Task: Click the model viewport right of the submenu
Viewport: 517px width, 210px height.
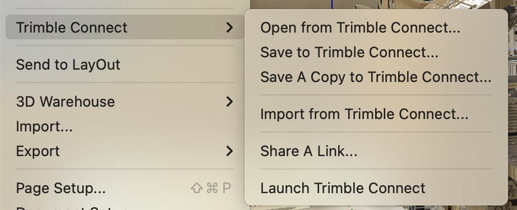Action: tap(513, 99)
